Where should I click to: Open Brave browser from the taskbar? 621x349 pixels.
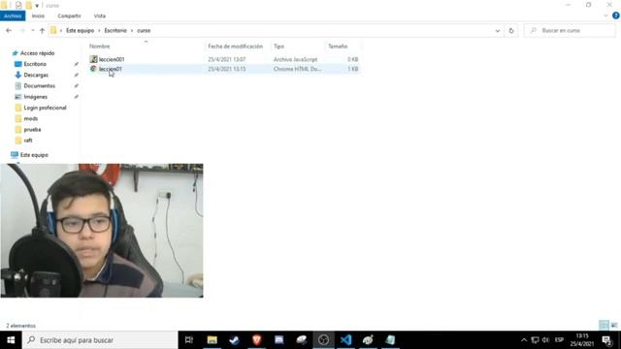(x=256, y=340)
